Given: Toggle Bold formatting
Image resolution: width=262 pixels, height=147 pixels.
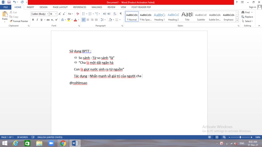Looking at the screenshot, I should pyautogui.click(x=33, y=20).
